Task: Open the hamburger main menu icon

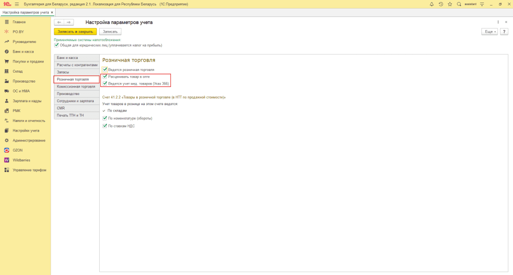Action: 17,4
